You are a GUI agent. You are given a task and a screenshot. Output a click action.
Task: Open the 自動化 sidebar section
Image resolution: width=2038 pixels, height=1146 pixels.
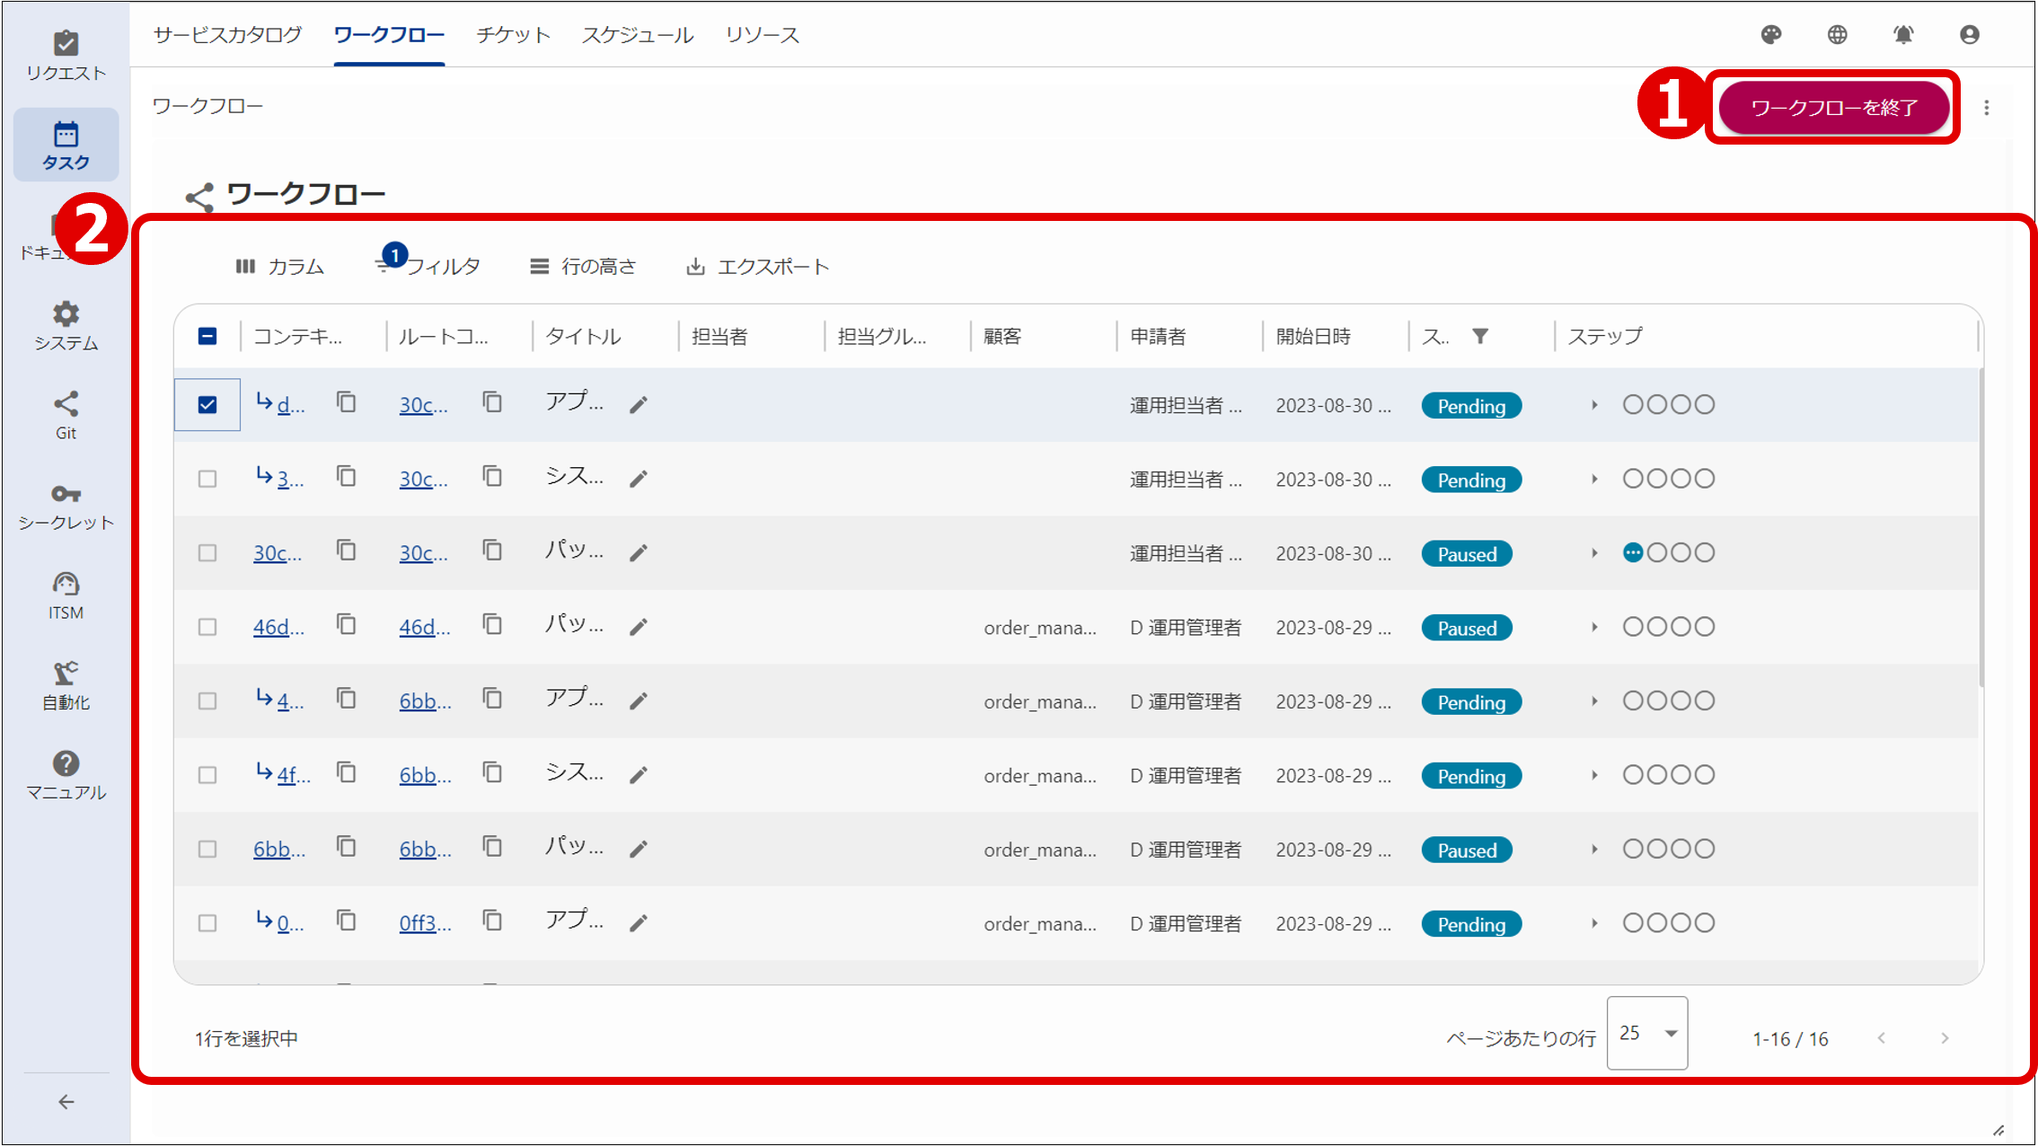click(x=66, y=684)
